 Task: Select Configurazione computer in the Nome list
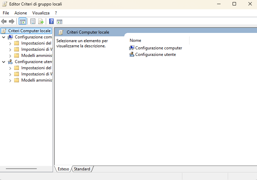click(x=158, y=48)
